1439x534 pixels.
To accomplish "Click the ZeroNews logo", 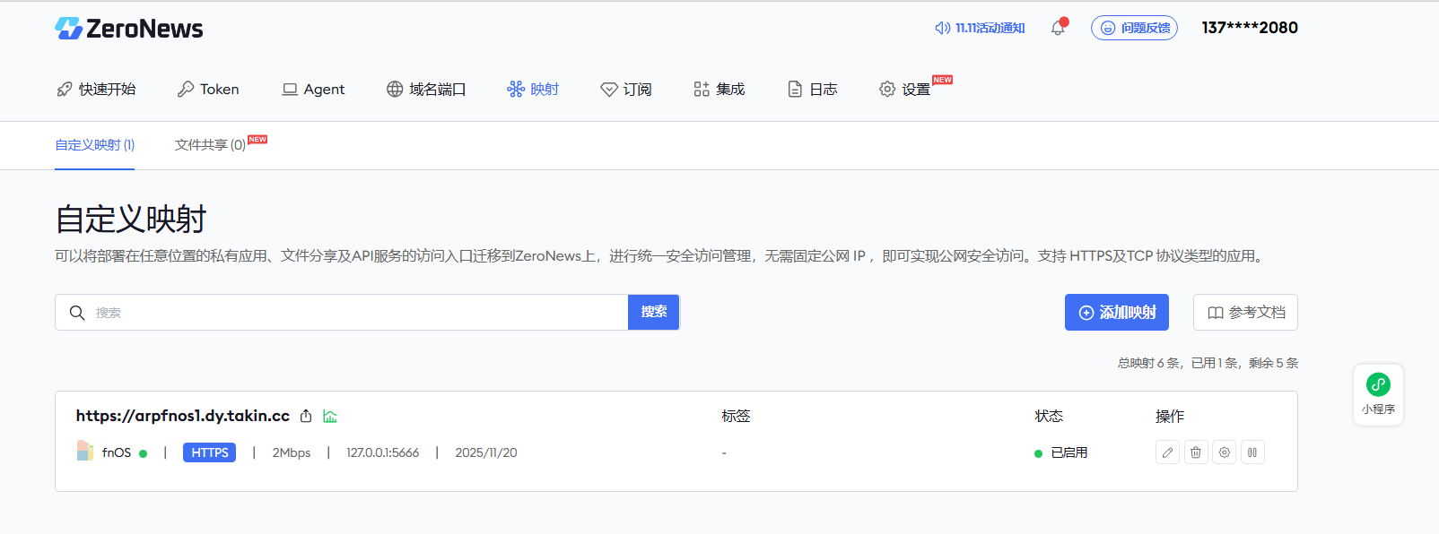I will pyautogui.click(x=129, y=29).
